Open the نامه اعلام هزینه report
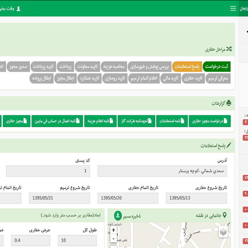The width and height of the screenshot is (248, 248). pyautogui.click(x=100, y=121)
